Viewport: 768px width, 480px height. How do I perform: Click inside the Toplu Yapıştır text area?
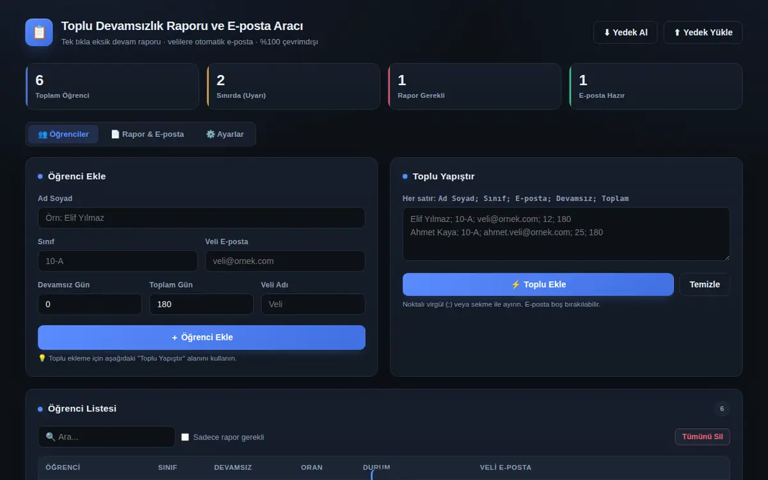(x=566, y=234)
